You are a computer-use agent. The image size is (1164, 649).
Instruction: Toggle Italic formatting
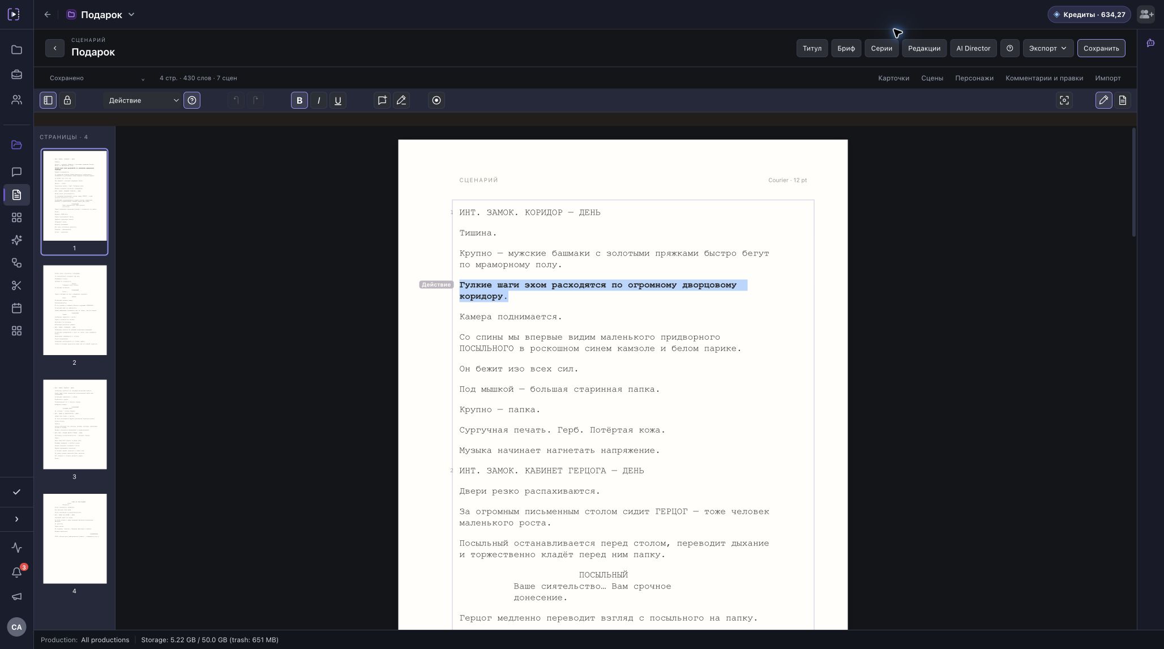click(319, 100)
